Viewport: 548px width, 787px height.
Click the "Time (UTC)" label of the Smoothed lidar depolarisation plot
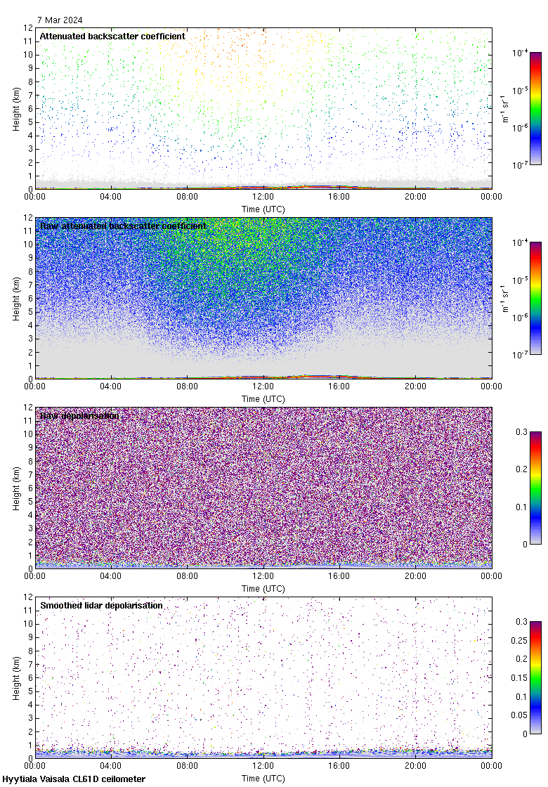tap(263, 779)
